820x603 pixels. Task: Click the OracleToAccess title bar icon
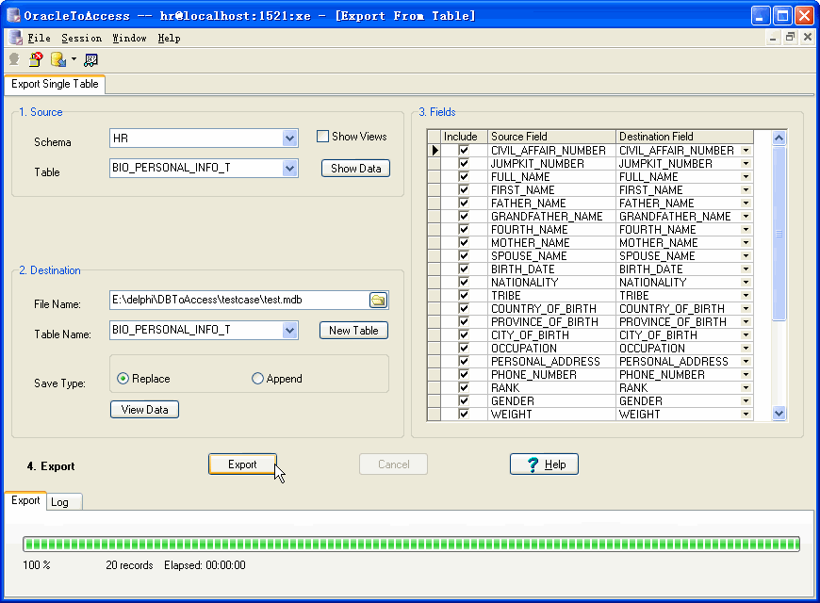click(x=13, y=15)
